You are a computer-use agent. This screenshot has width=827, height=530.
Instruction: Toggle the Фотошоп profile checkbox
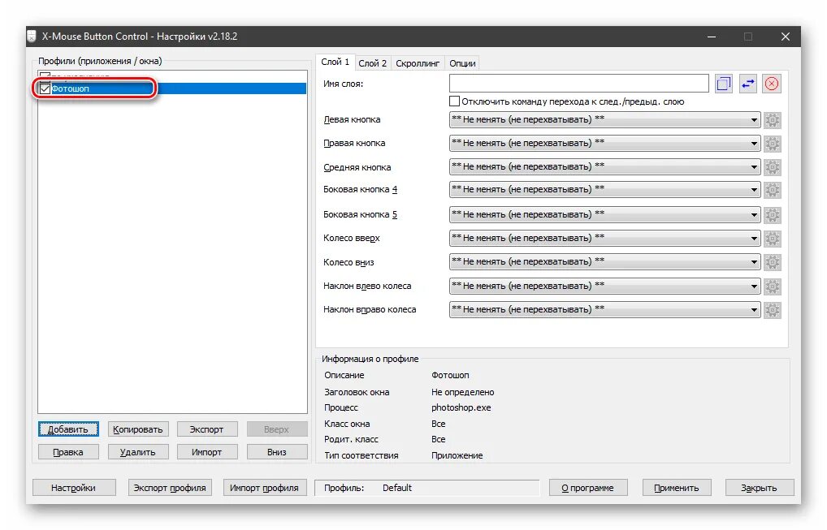click(x=45, y=88)
